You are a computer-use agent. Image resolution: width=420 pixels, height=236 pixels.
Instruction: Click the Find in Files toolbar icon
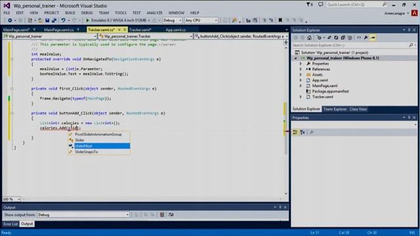coord(235,20)
